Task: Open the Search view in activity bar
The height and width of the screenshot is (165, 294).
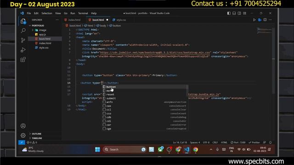Action: coord(23,31)
